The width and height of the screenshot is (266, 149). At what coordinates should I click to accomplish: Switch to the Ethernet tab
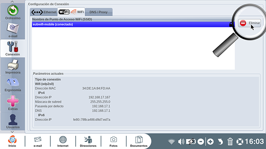[x=44, y=12]
